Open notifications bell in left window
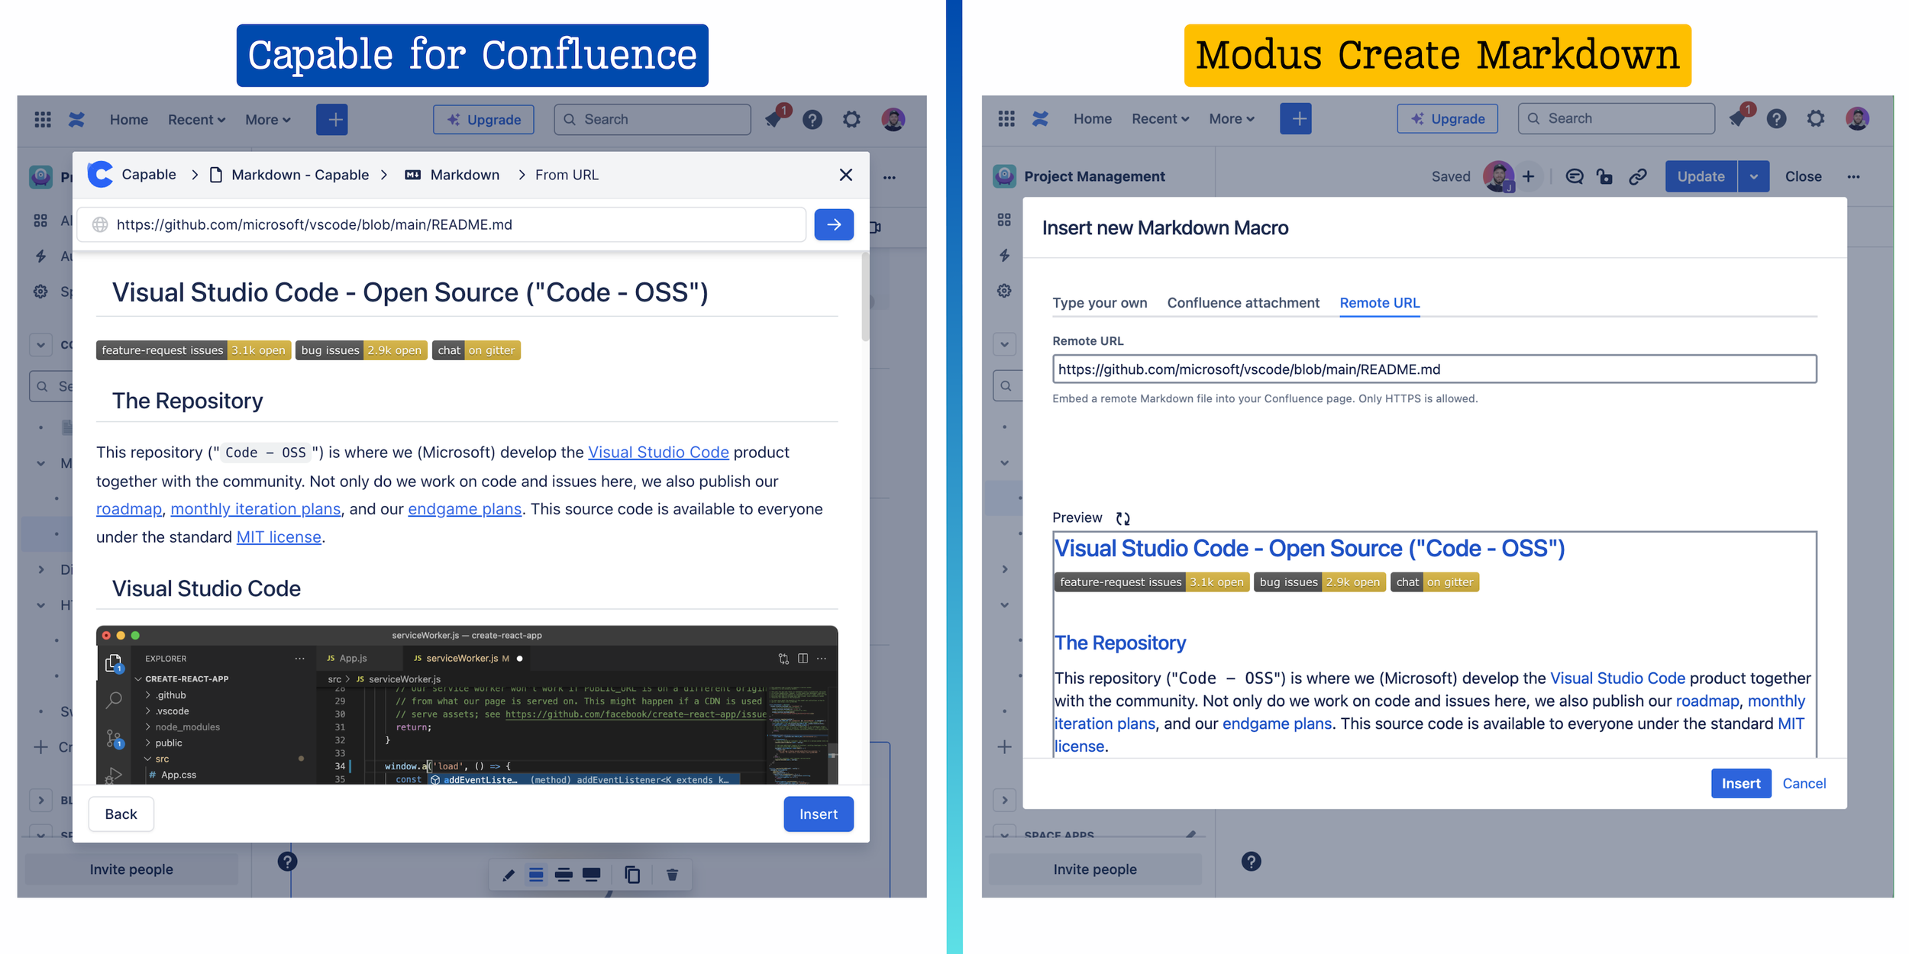Image resolution: width=1909 pixels, height=954 pixels. click(x=774, y=120)
